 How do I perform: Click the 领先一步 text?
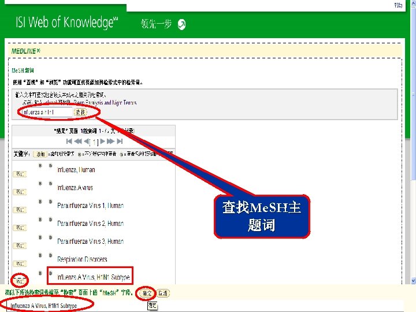156,24
